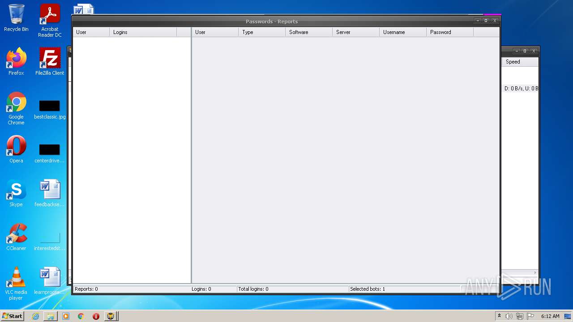Maximize the background window behind Reports

pos(525,51)
